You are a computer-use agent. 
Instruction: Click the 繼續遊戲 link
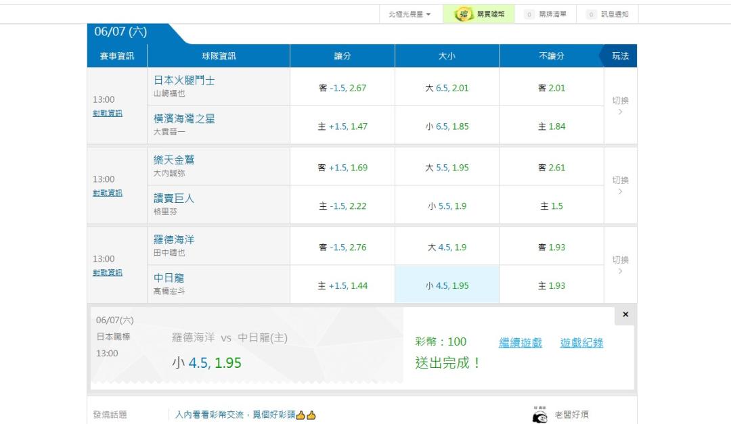[x=520, y=343]
